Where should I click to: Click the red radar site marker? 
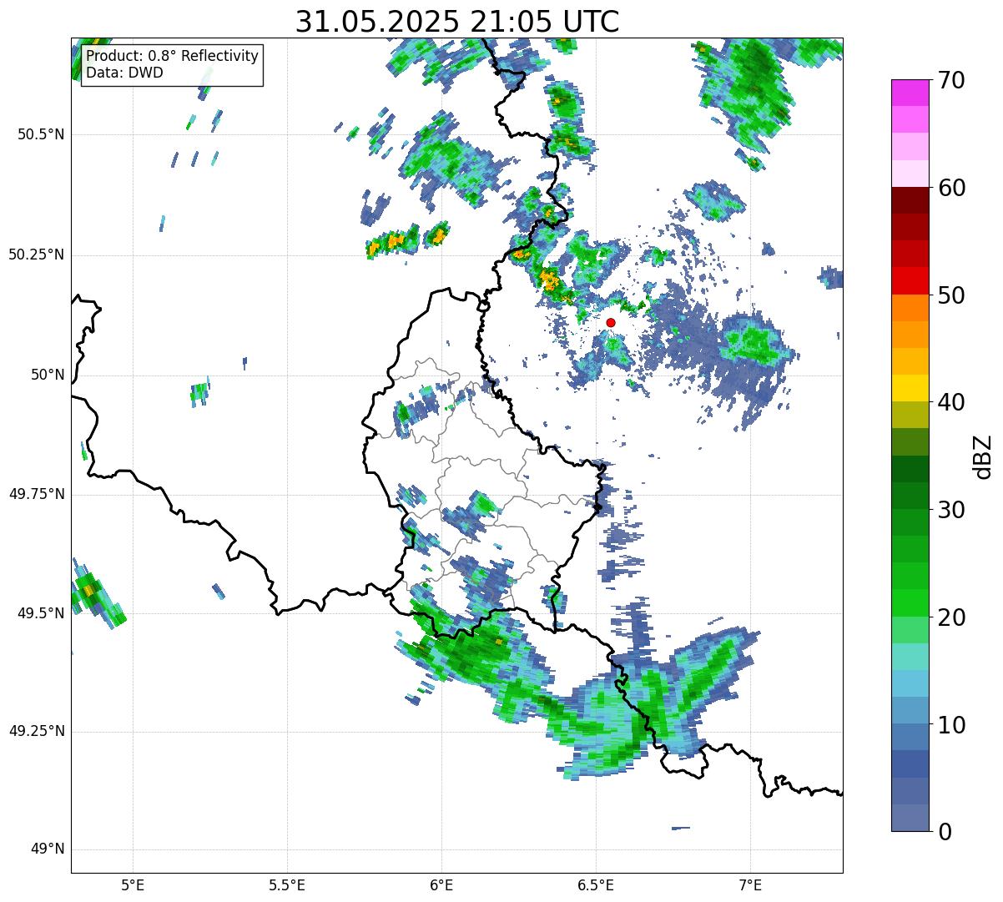tap(611, 322)
